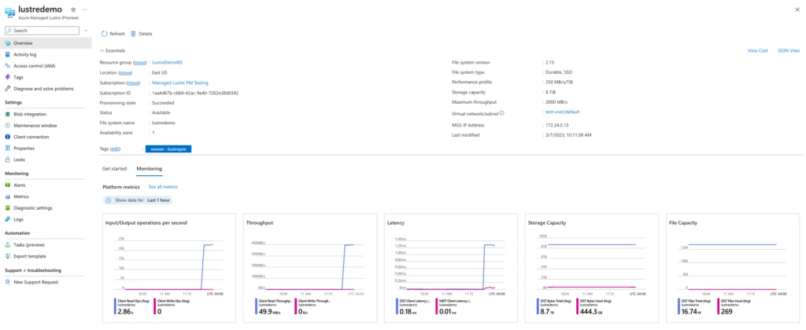Click the Activity log icon
The width and height of the screenshot is (806, 330).
8,54
